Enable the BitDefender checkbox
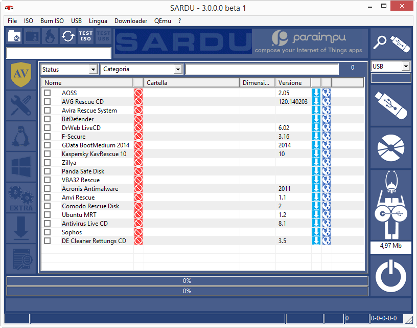The image size is (417, 328). [x=48, y=119]
